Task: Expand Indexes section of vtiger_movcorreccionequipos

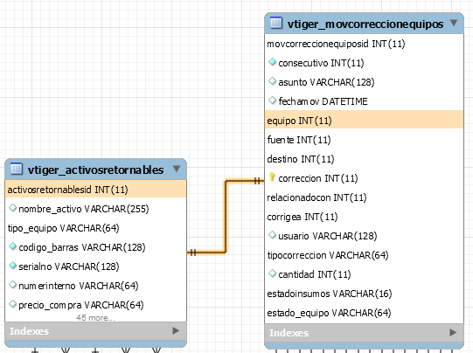Action: click(453, 333)
